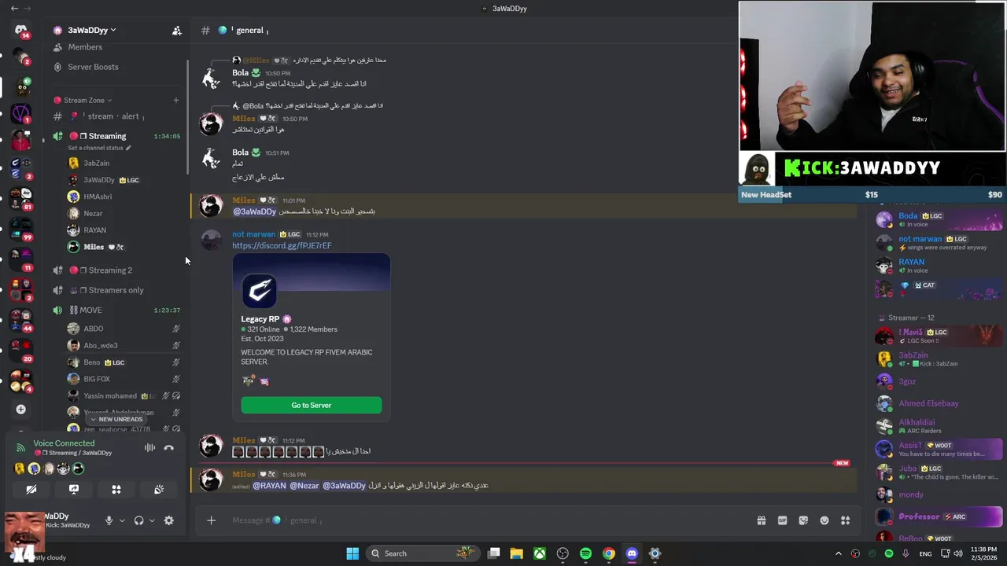Open not marwan's profile from message
This screenshot has height=566, width=1007.
click(253, 234)
